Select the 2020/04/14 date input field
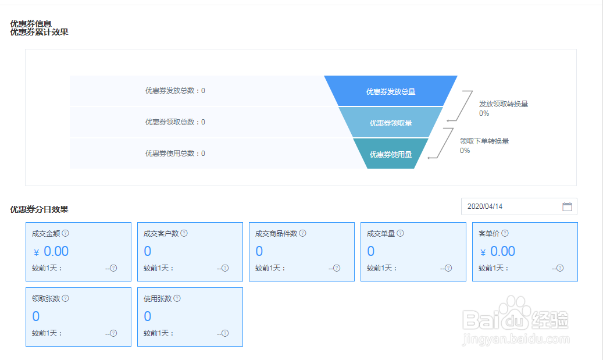This screenshot has height=360, width=603. (x=519, y=206)
